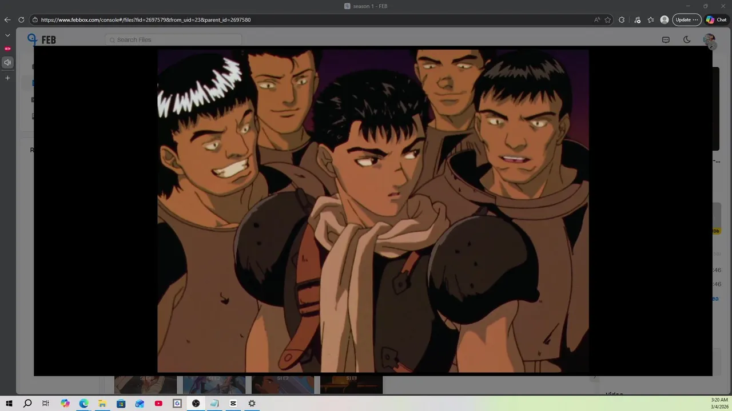Open browser Extensions puzzle icon
Screen dimensions: 732x411
coord(622,19)
